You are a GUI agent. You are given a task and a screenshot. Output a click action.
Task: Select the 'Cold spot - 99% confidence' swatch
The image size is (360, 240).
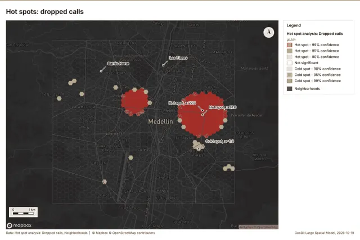(290, 81)
